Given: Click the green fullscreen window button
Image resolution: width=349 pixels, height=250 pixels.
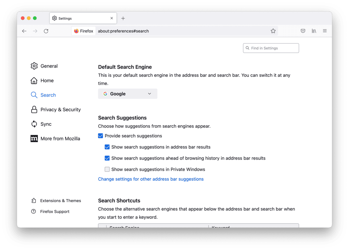Looking at the screenshot, I should tap(35, 18).
